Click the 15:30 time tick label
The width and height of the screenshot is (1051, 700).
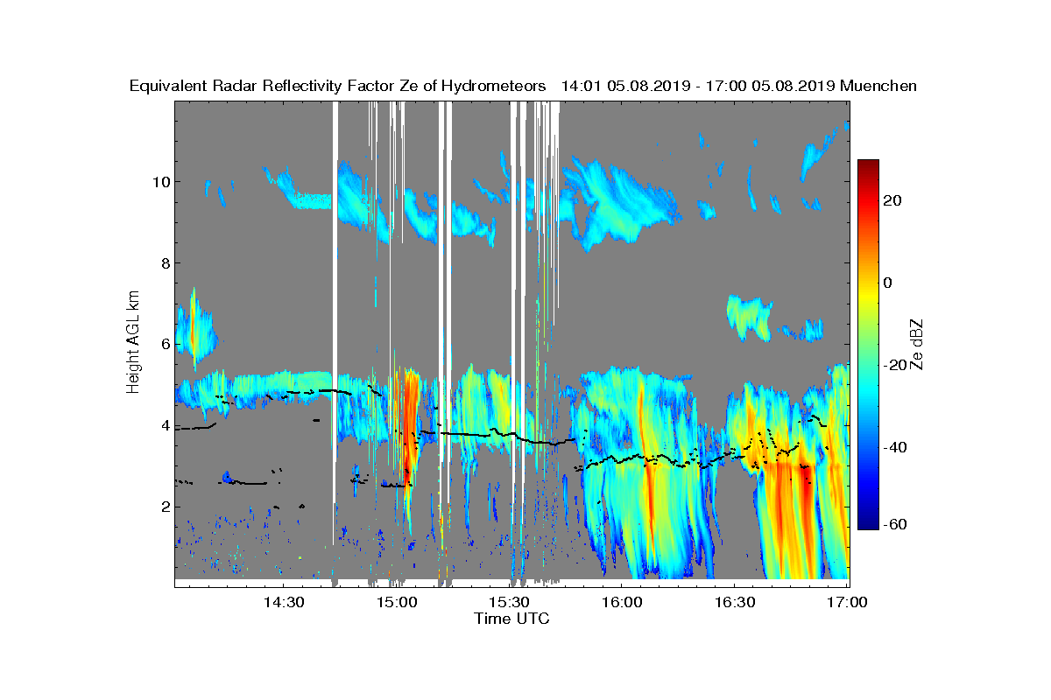509,602
